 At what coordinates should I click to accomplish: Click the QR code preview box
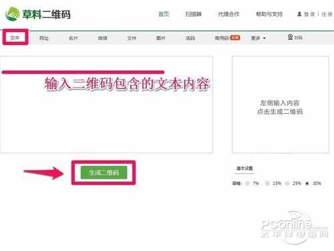(281, 104)
